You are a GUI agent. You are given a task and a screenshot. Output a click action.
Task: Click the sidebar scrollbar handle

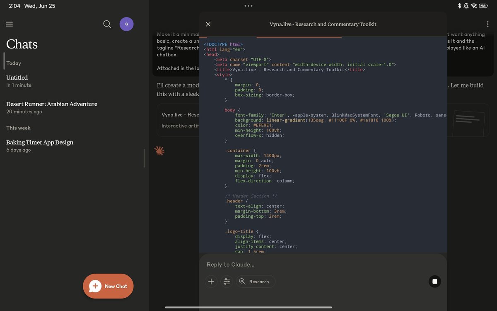click(x=145, y=158)
